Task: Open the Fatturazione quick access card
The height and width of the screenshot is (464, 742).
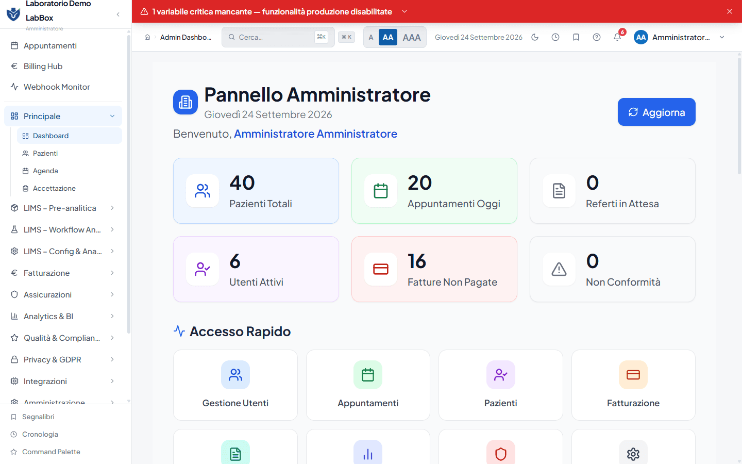Action: 633,385
